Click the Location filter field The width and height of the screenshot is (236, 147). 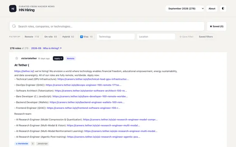pyautogui.click(x=156, y=37)
